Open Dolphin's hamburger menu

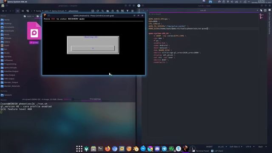point(133,11)
